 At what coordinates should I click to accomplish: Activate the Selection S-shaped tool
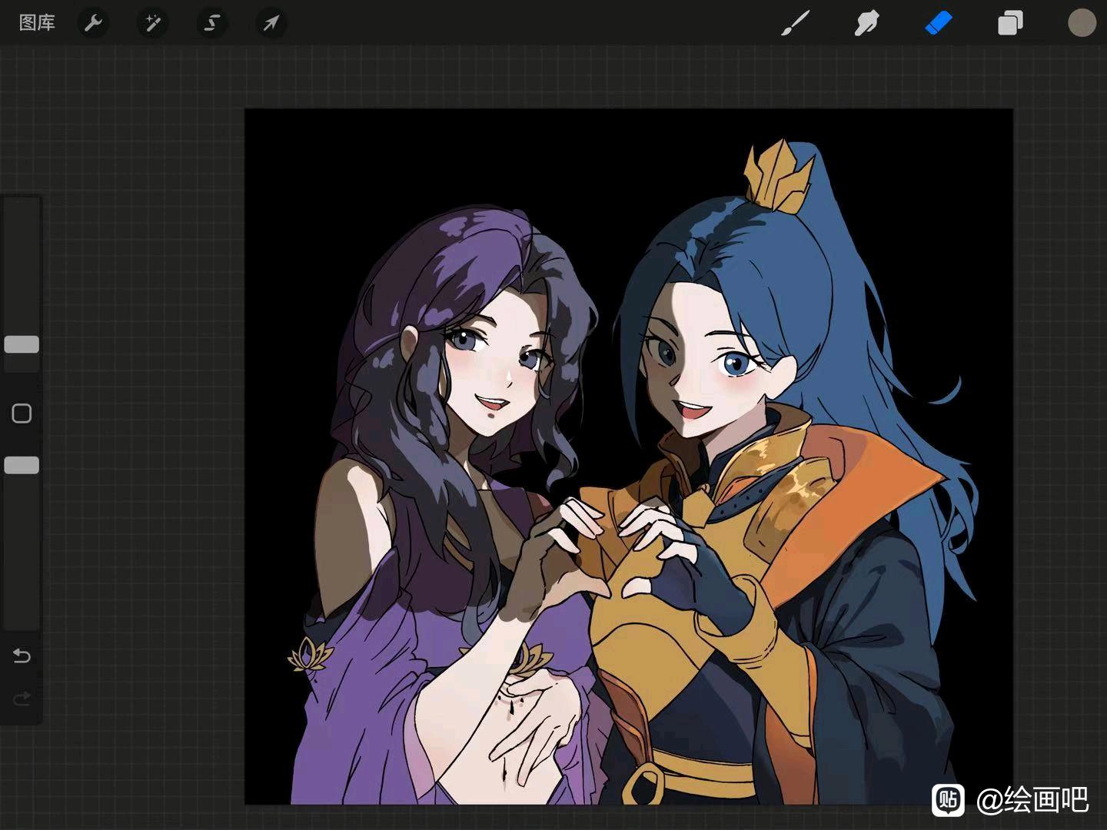[211, 23]
